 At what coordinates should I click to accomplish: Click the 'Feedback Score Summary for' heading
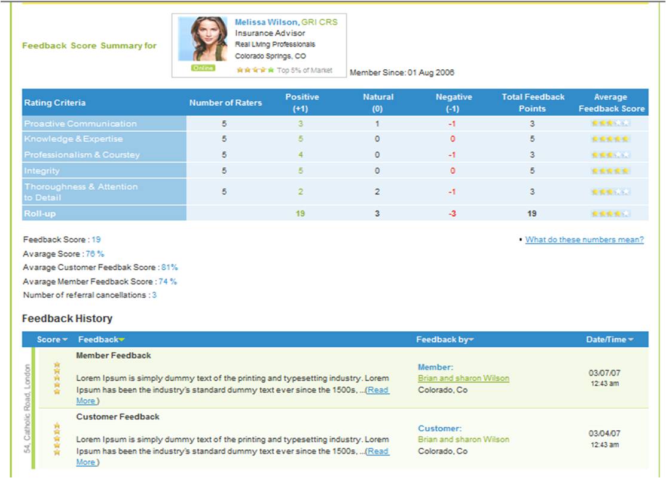pos(89,45)
